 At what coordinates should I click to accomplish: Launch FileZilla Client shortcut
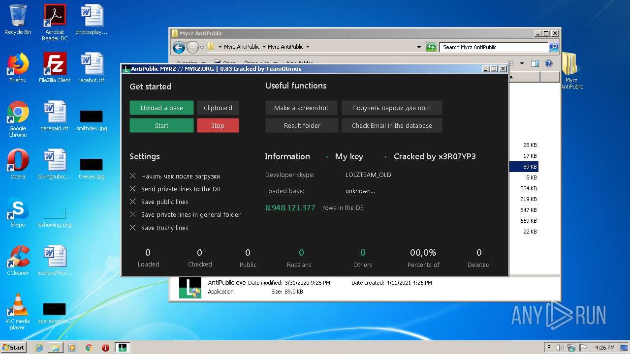(x=55, y=68)
